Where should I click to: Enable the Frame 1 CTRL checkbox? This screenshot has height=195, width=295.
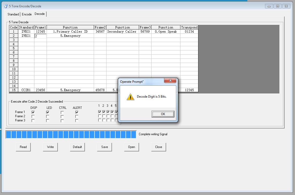tap(62, 112)
